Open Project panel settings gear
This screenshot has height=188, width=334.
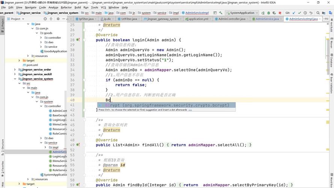[x=58, y=19]
